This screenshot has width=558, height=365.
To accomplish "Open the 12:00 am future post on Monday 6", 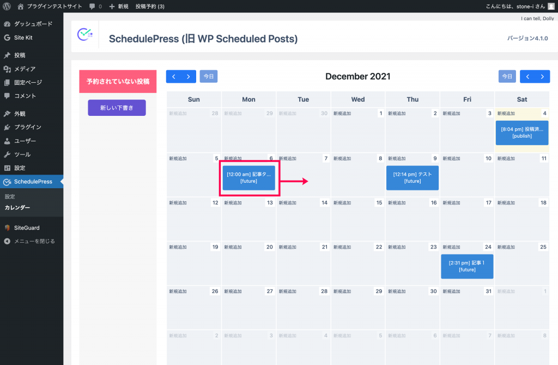I will coord(248,178).
